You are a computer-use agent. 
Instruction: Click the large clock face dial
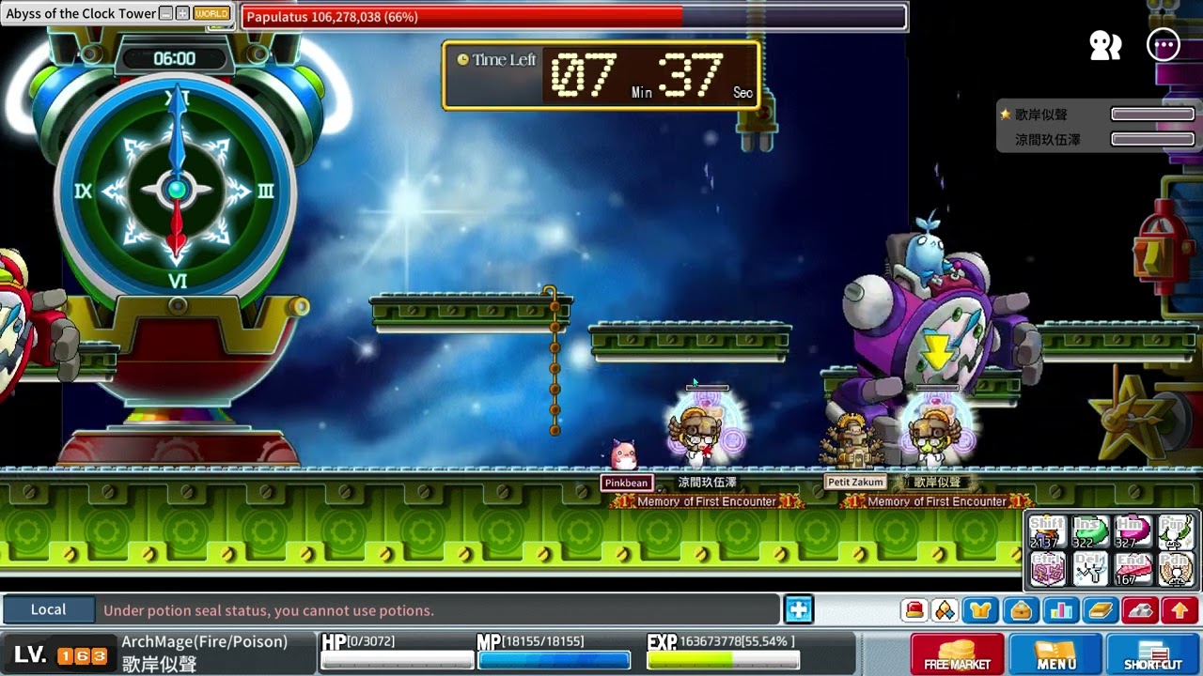(177, 191)
